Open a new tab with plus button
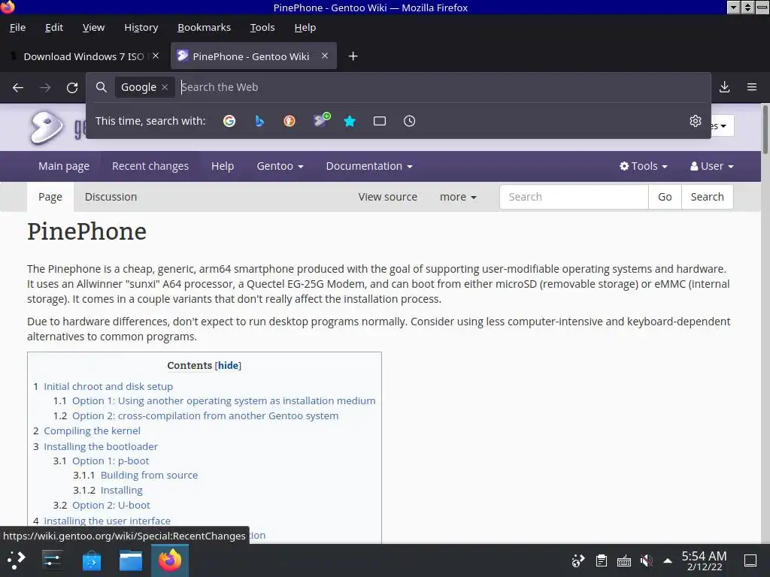This screenshot has width=770, height=577. (353, 56)
